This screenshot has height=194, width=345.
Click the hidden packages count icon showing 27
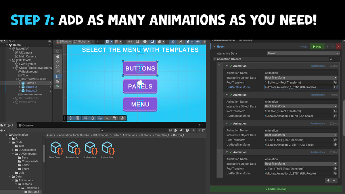201,130
